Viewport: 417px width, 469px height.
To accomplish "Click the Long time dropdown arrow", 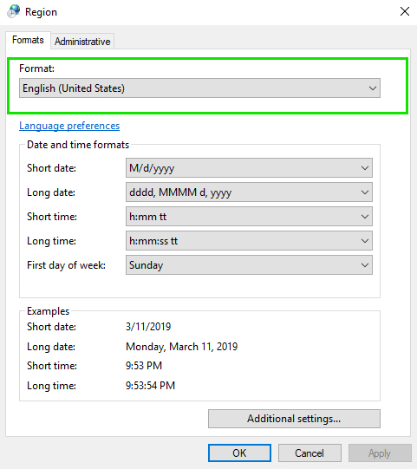I will coord(365,241).
